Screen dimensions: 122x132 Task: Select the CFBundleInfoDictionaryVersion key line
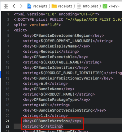(68, 78)
